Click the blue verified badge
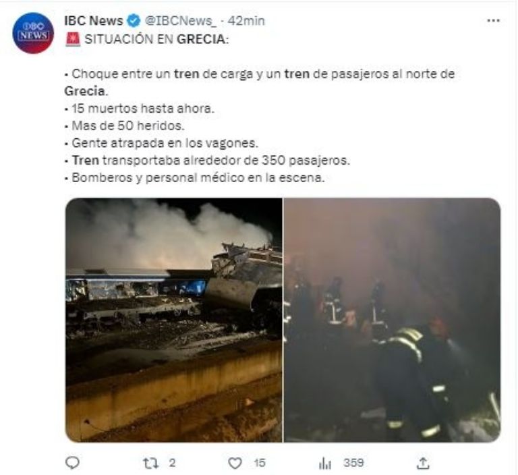This screenshot has height=475, width=518. pos(134,21)
